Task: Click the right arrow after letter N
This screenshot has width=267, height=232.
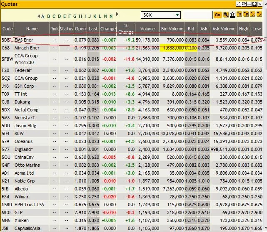Action: [x=117, y=14]
